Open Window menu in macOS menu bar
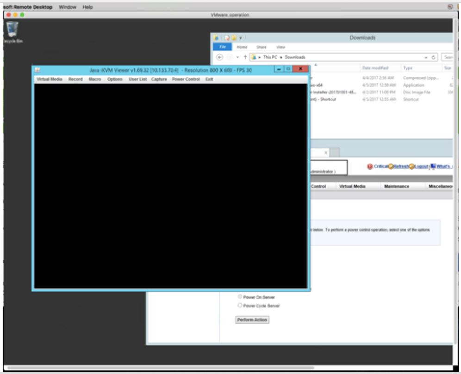Image resolution: width=461 pixels, height=374 pixels. click(x=67, y=7)
